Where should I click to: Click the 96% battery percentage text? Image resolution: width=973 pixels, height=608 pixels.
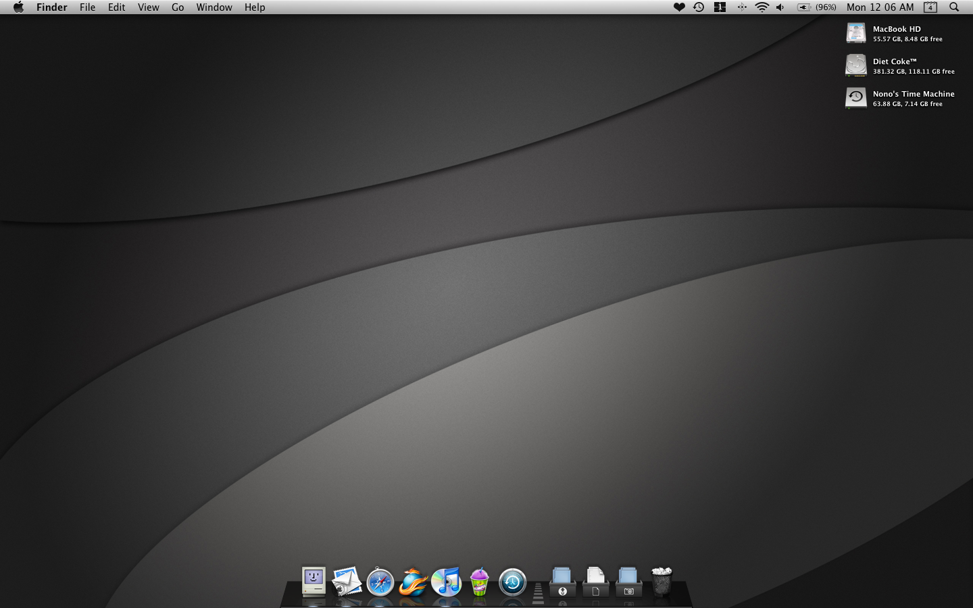click(x=826, y=7)
